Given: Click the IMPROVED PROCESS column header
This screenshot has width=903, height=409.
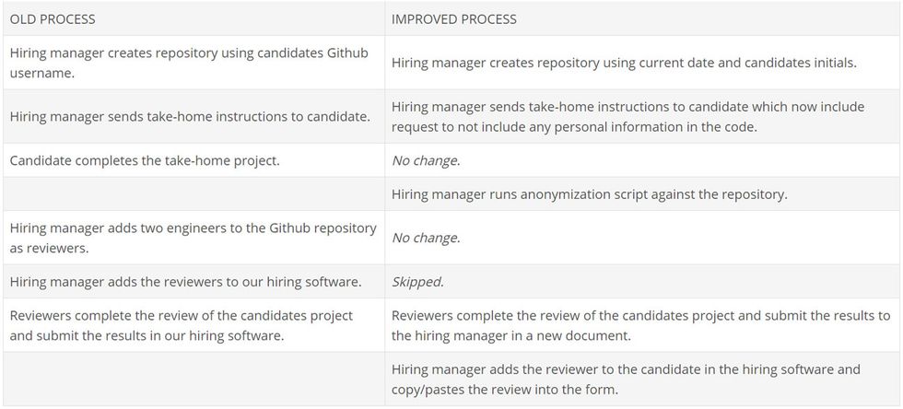Looking at the screenshot, I should [x=454, y=18].
